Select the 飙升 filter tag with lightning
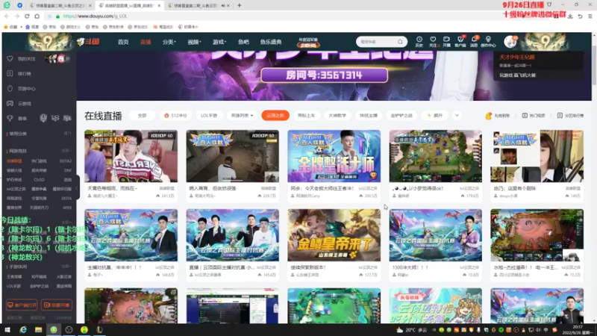597x336 pixels. coord(435,116)
